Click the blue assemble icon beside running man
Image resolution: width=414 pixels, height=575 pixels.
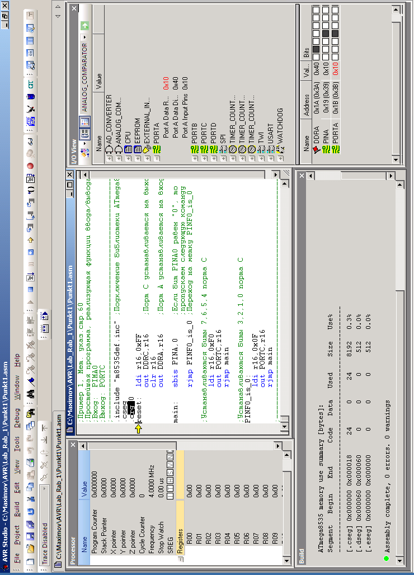(x=30, y=121)
